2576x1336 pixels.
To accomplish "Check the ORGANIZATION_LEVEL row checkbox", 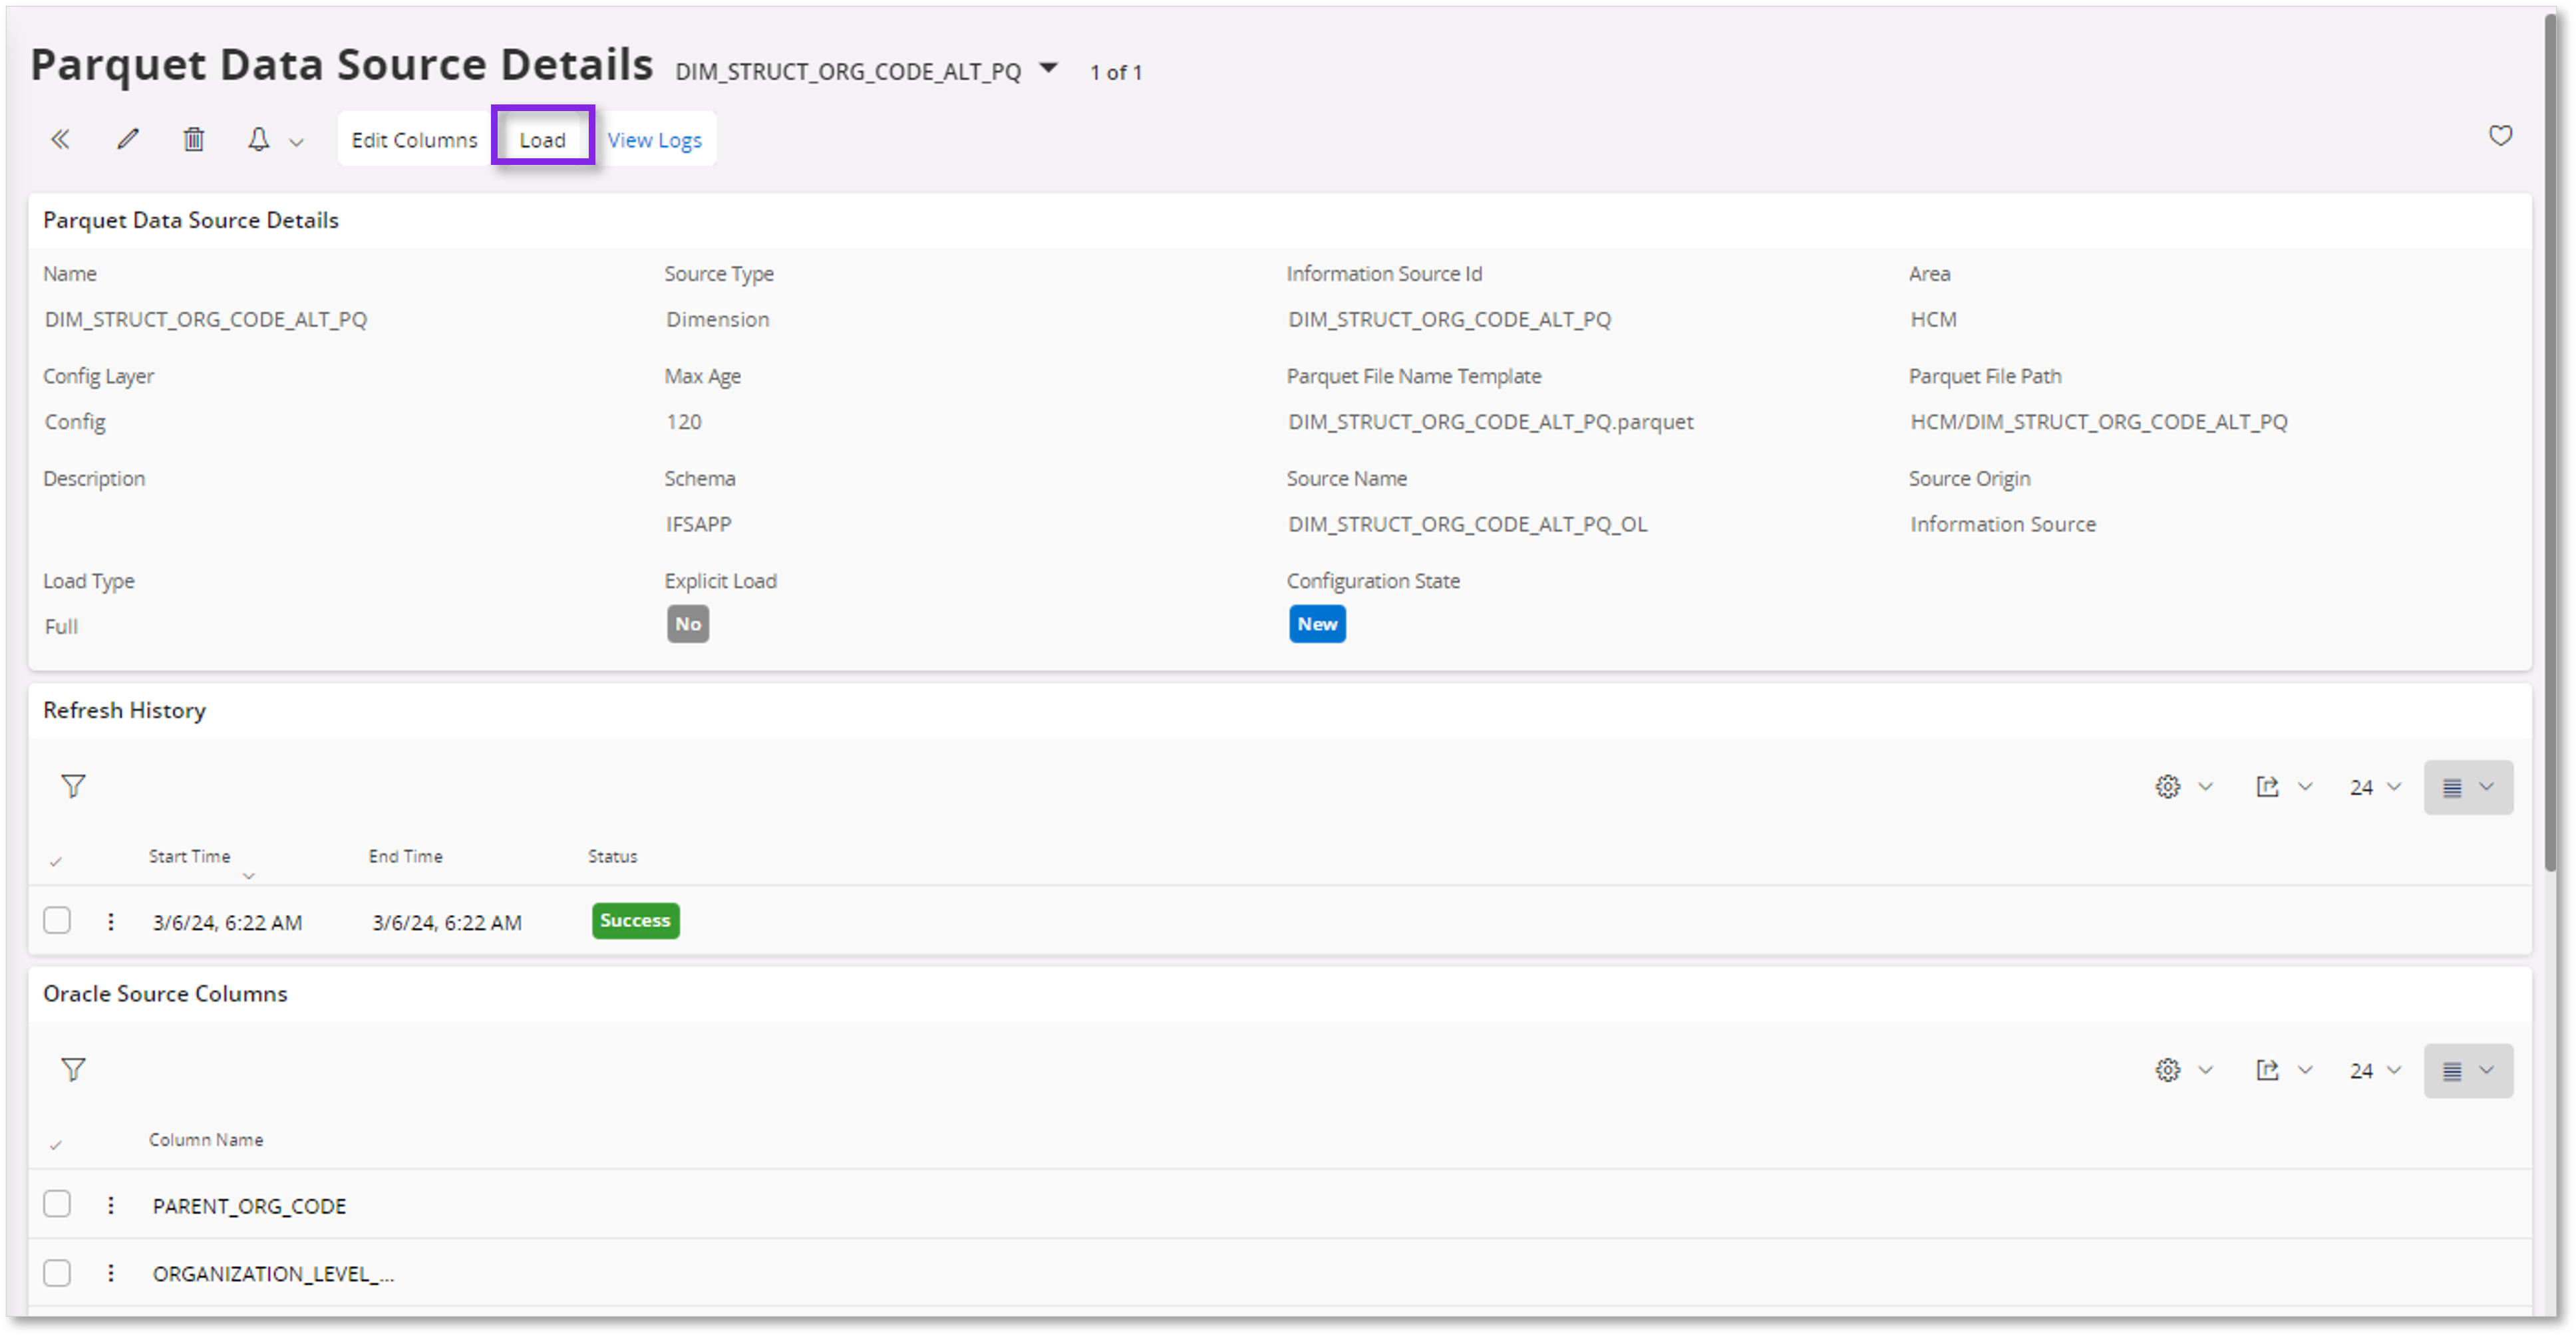I will (57, 1273).
